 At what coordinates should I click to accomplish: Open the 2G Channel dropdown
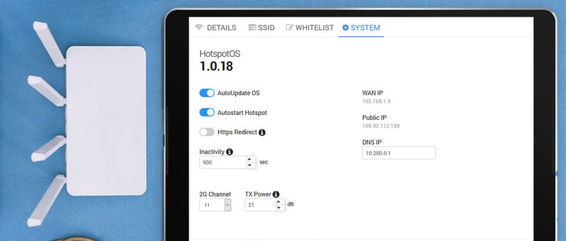coord(215,205)
